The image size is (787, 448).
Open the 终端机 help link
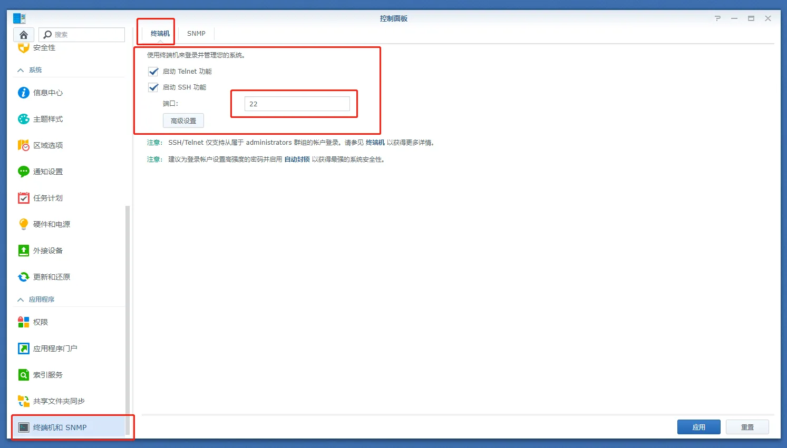click(375, 143)
